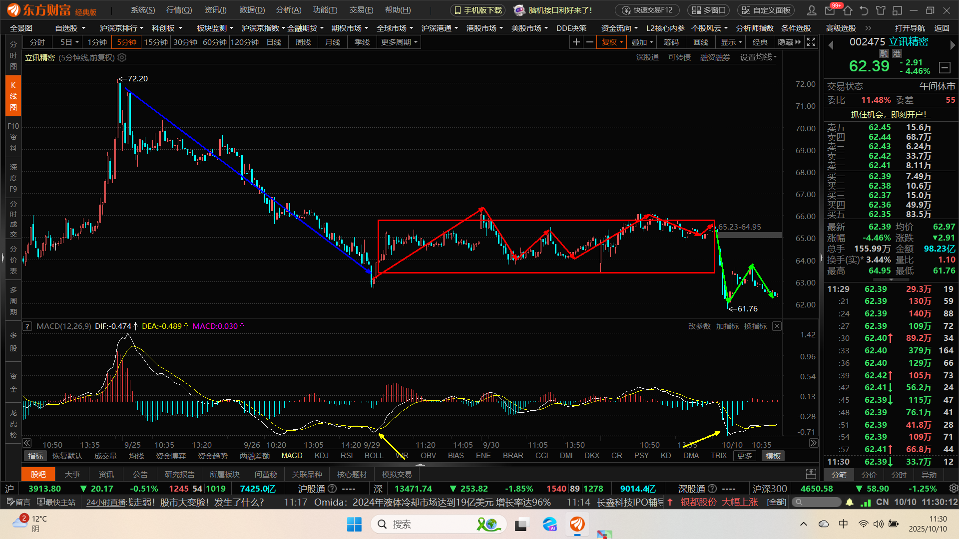The width and height of the screenshot is (959, 539).
Task: Click 抓住机会,即刻开户 link
Action: point(889,114)
